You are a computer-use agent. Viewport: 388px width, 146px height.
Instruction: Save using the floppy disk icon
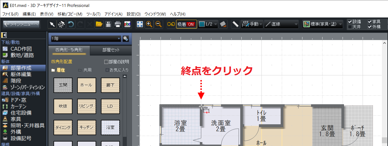coord(108,24)
